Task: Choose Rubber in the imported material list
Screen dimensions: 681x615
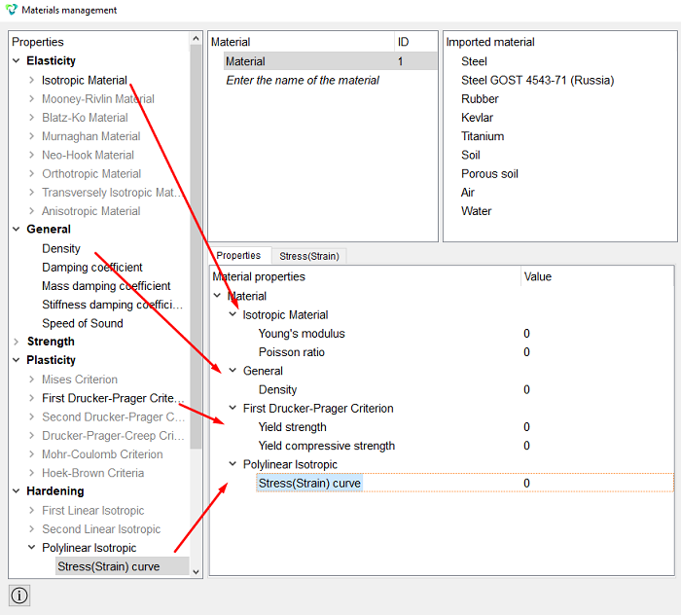Action: 480,98
